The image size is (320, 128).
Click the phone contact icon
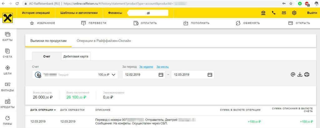(x=274, y=13)
